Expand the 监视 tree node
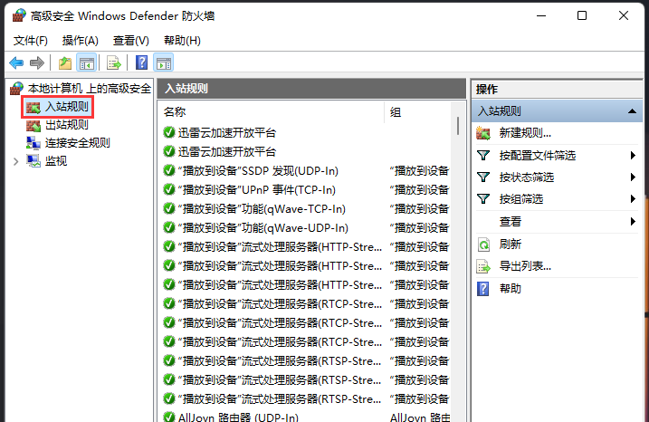Image resolution: width=649 pixels, height=422 pixels. (15, 161)
